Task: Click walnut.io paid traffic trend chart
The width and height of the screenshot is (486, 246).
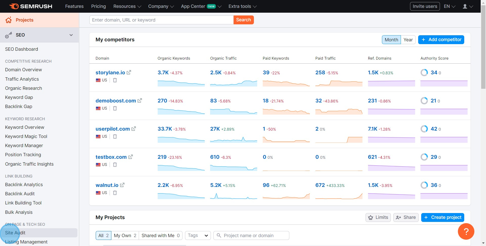Action: pos(339,196)
